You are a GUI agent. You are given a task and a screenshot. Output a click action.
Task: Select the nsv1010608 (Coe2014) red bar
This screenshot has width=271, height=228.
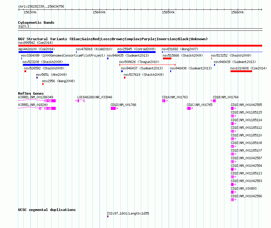tap(241, 71)
